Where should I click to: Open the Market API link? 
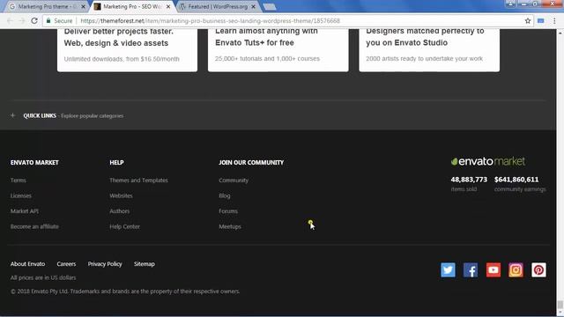tap(25, 211)
